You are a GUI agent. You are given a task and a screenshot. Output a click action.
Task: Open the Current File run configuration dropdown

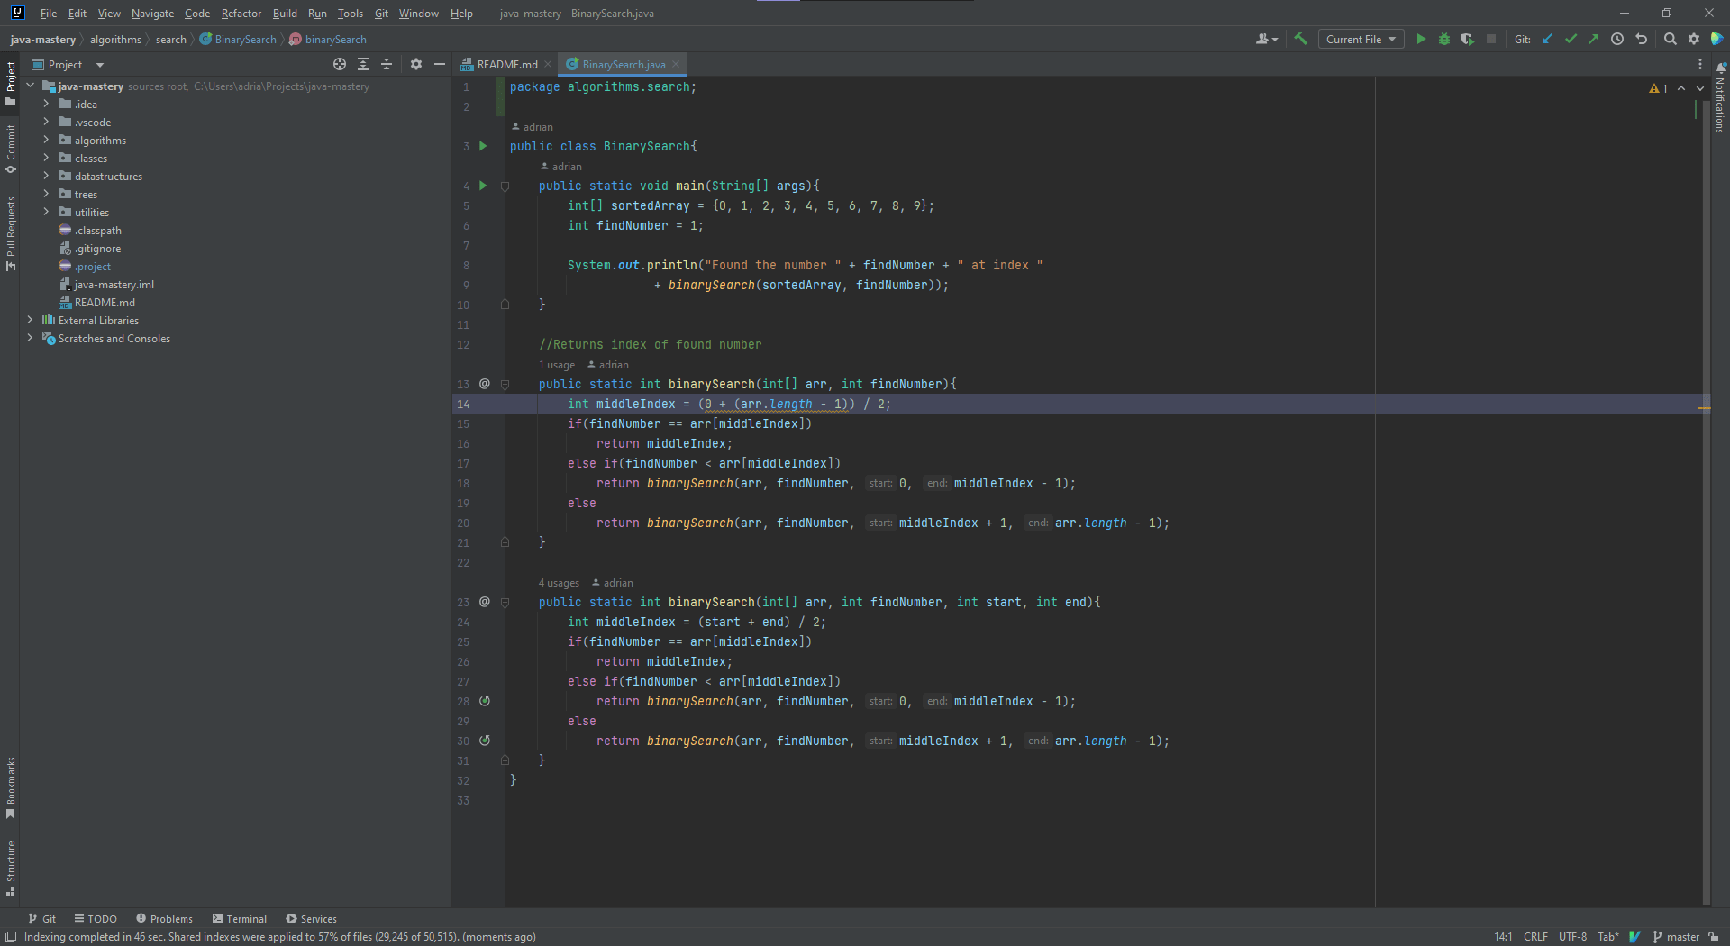pyautogui.click(x=1361, y=40)
